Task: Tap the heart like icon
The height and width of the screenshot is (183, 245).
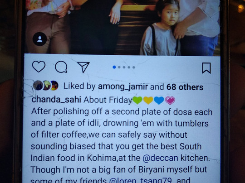Action: (x=39, y=67)
